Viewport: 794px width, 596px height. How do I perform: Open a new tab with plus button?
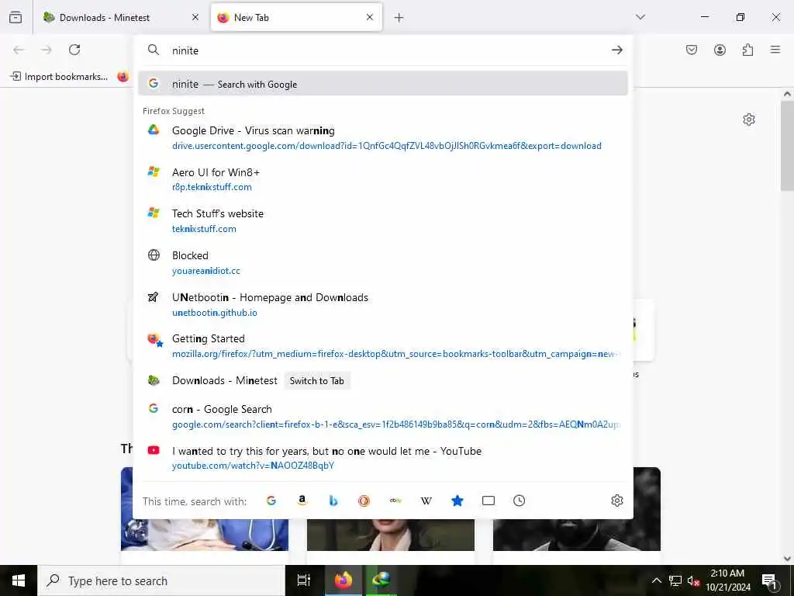point(399,18)
